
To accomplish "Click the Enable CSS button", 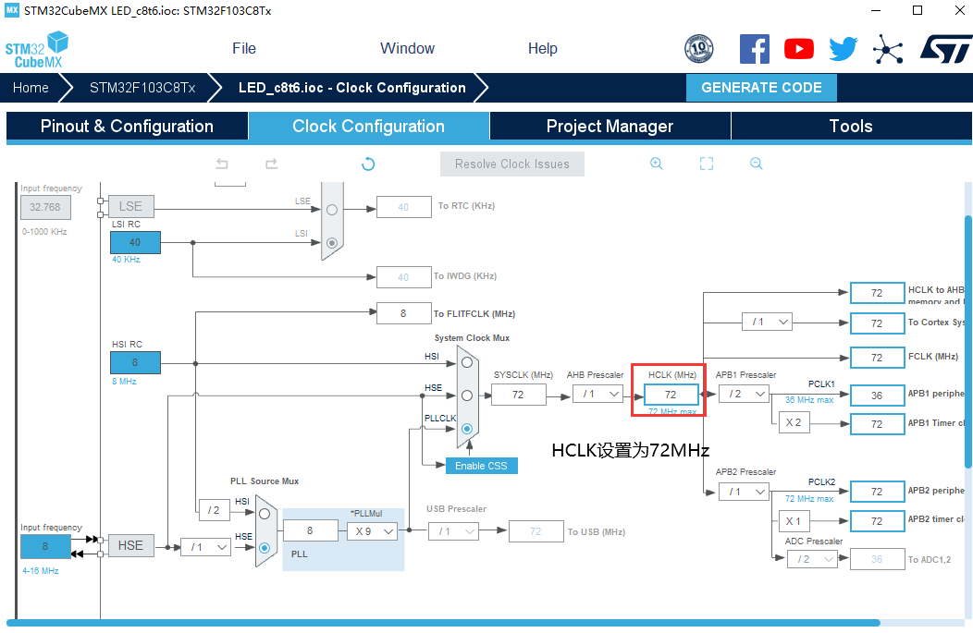I will pyautogui.click(x=481, y=466).
